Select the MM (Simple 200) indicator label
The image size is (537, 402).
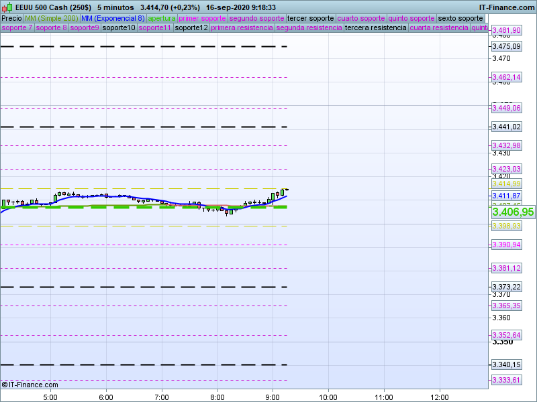point(51,18)
